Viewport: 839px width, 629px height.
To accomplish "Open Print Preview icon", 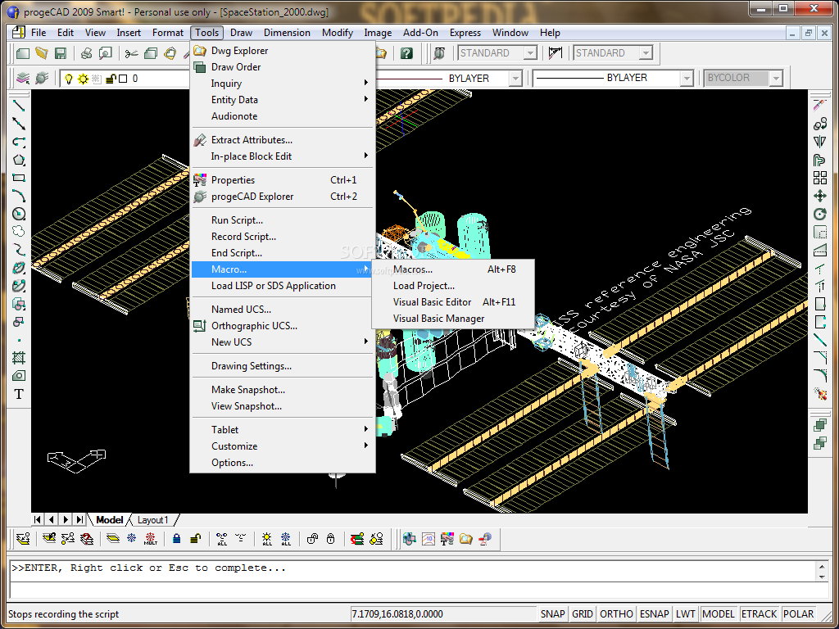I will [x=106, y=53].
